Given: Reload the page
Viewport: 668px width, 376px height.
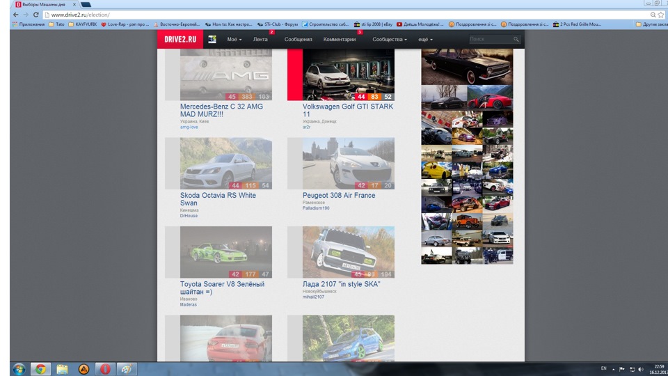Looking at the screenshot, I should pyautogui.click(x=36, y=15).
